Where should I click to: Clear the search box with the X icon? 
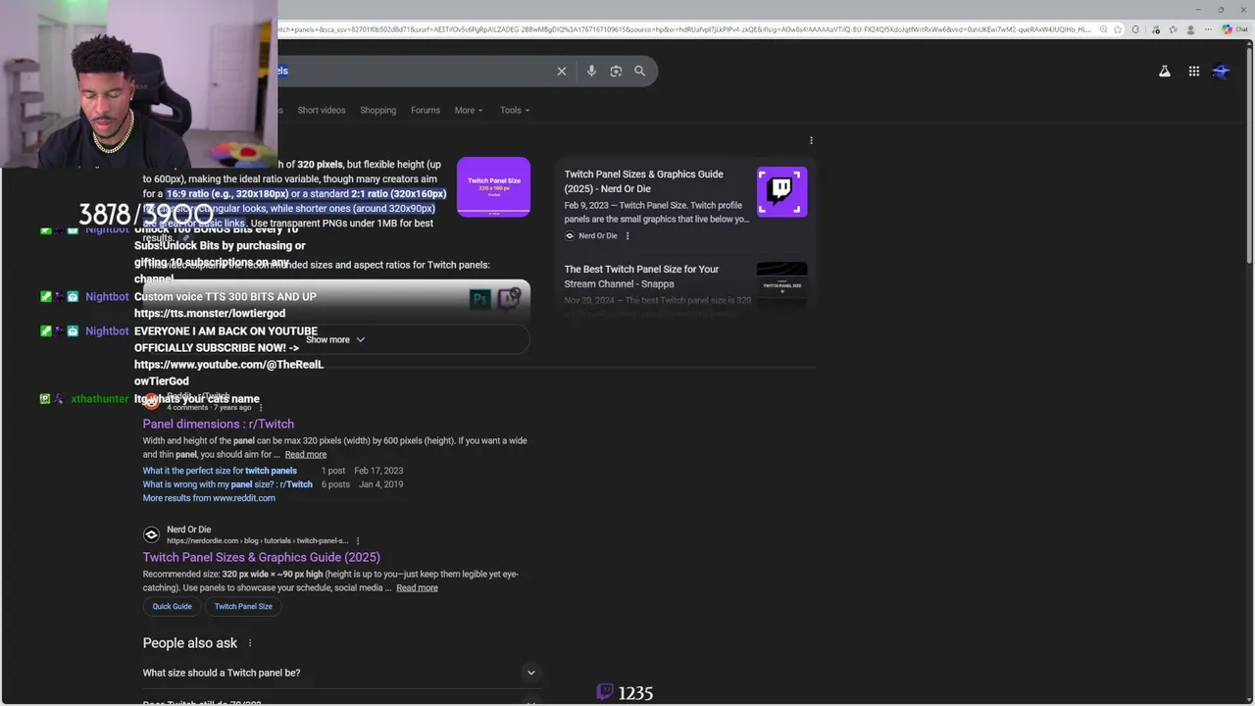pyautogui.click(x=562, y=71)
